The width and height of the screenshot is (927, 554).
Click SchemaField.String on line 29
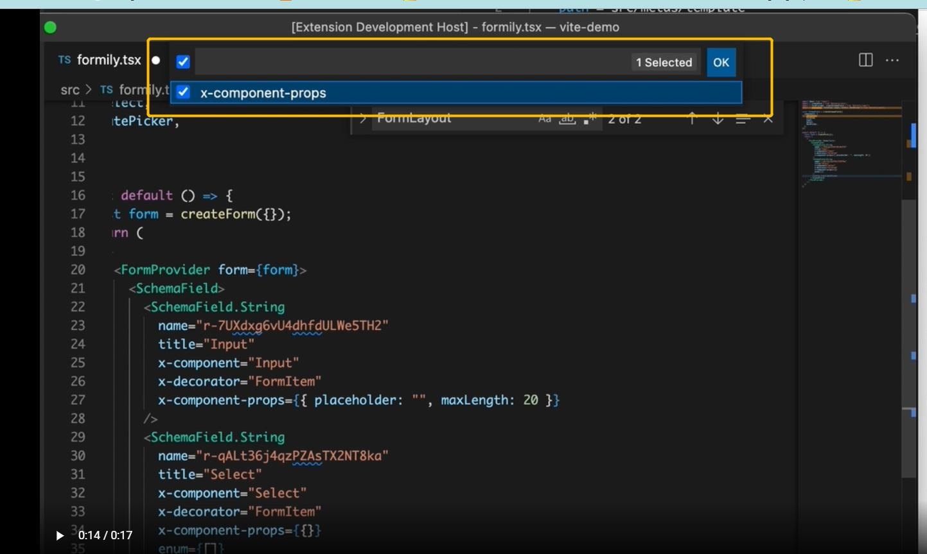coord(217,437)
